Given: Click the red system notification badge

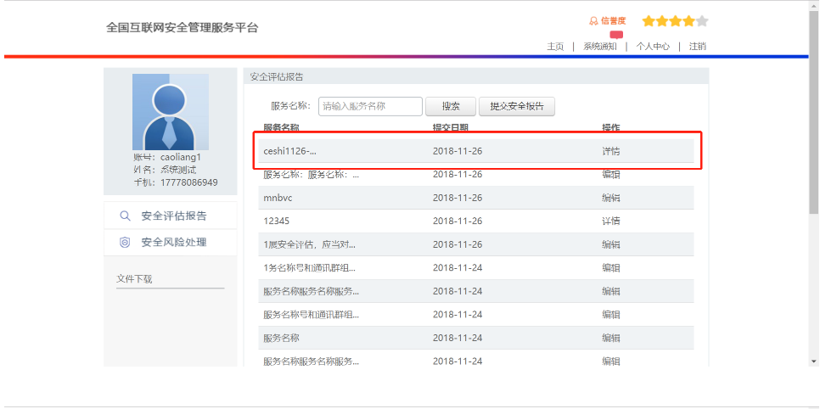Looking at the screenshot, I should [x=616, y=35].
